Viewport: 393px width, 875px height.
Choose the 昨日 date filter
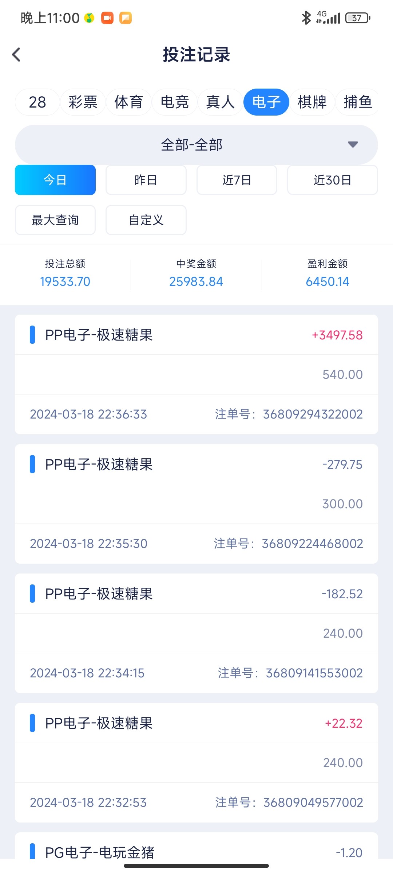click(x=146, y=180)
